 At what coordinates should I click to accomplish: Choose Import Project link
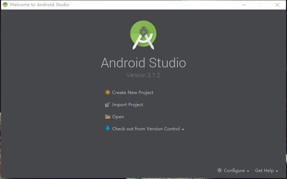pos(128,105)
